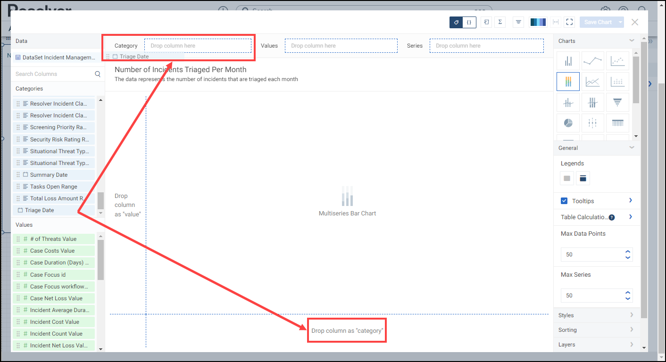The height and width of the screenshot is (362, 666).
Task: Click the export icon beside curly braces
Action: [486, 22]
